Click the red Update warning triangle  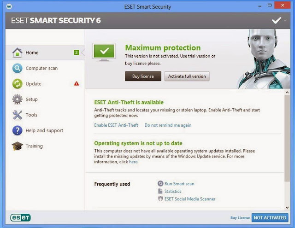(77, 83)
